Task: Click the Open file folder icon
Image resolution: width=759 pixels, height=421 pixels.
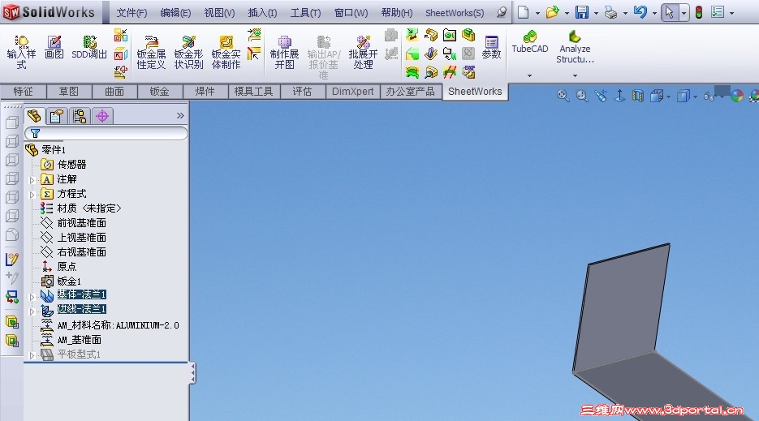Action: click(552, 12)
